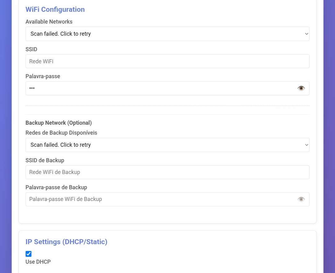Show the main Palavra-passe using eye icon
The width and height of the screenshot is (335, 273).
(x=301, y=88)
